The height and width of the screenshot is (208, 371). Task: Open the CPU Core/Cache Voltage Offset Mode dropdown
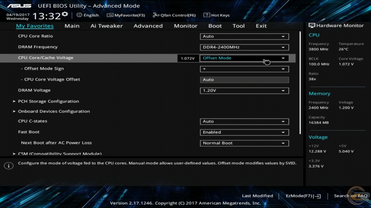pyautogui.click(x=244, y=58)
